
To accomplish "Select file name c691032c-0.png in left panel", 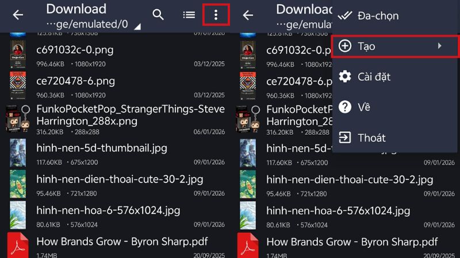I will (x=75, y=50).
